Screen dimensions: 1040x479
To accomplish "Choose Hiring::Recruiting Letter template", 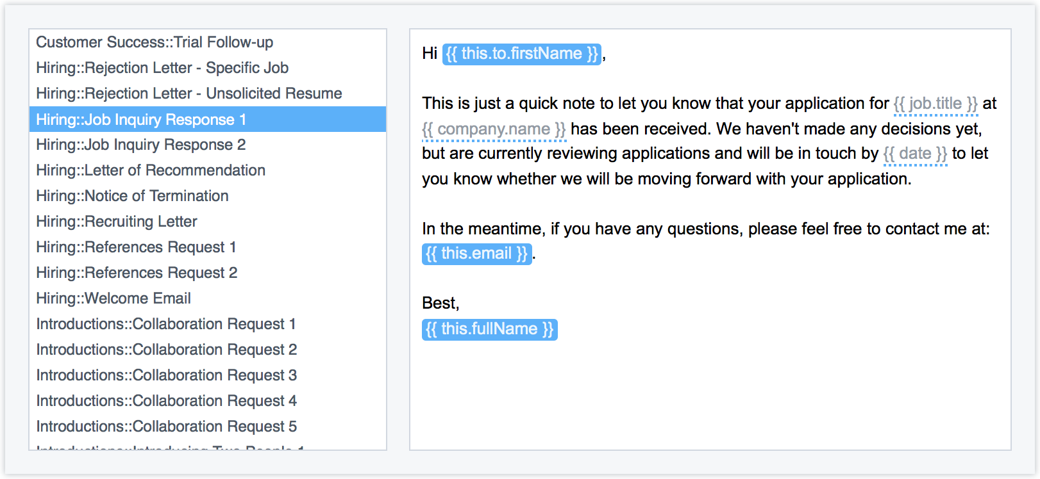I will pos(117,222).
